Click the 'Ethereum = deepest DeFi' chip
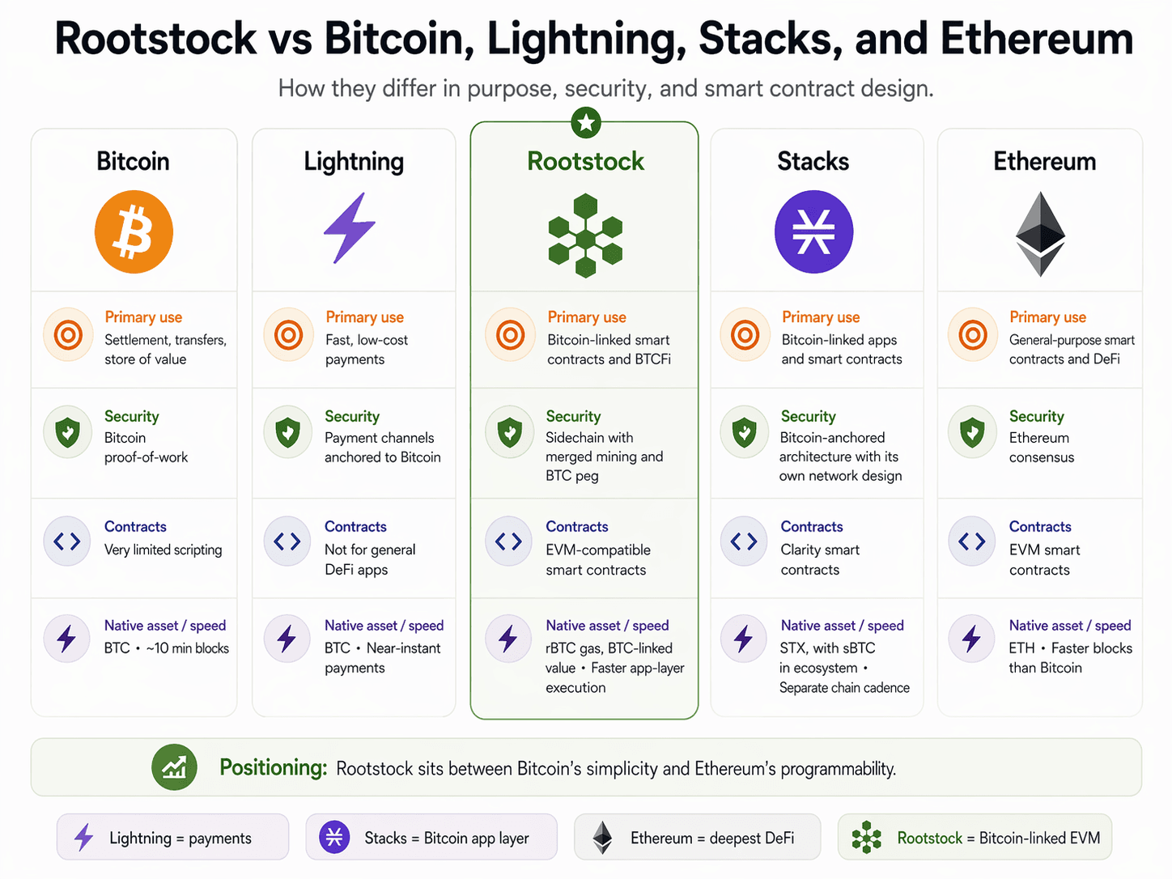The width and height of the screenshot is (1172, 879). 697,837
